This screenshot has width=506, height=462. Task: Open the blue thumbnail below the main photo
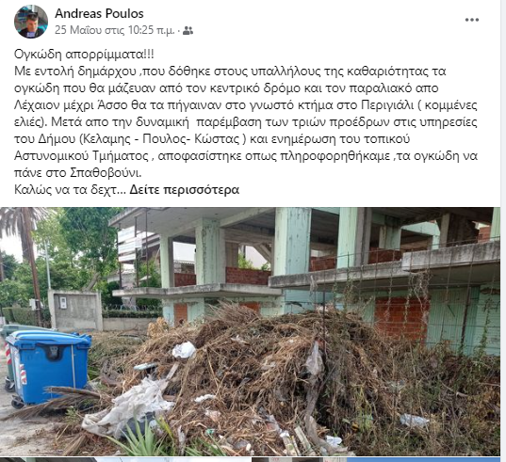(423, 460)
